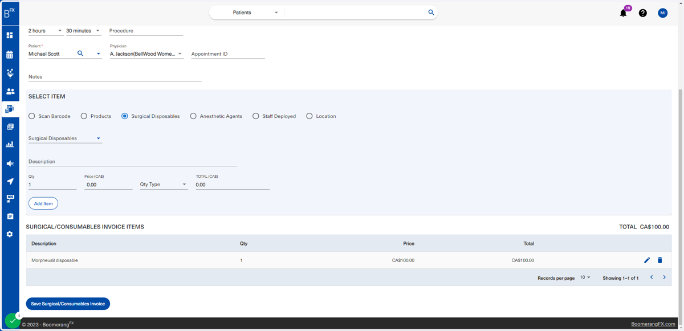This screenshot has width=684, height=331.
Task: Open the marketing megaphone icon
Action: [10, 164]
